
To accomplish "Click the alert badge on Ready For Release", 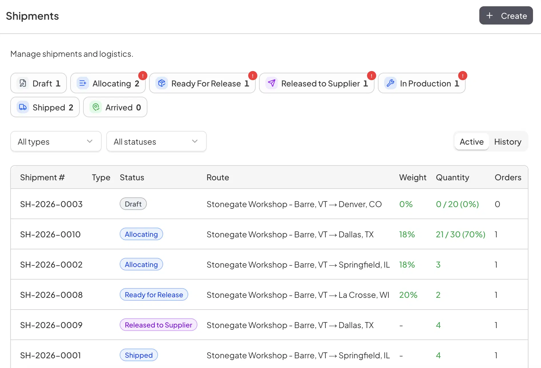I will click(x=252, y=76).
